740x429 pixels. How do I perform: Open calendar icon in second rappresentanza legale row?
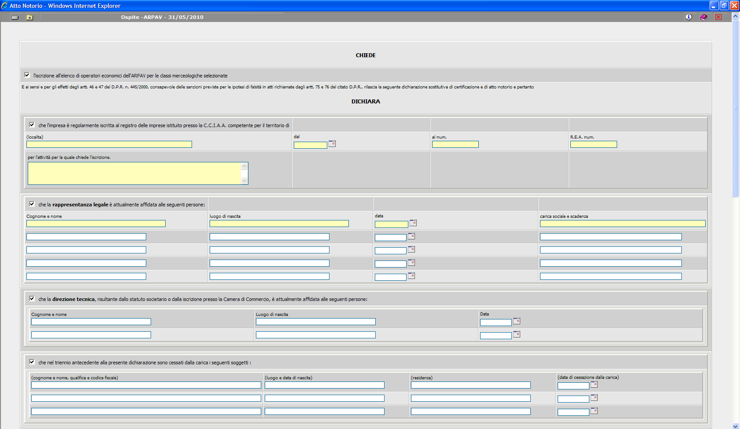411,236
